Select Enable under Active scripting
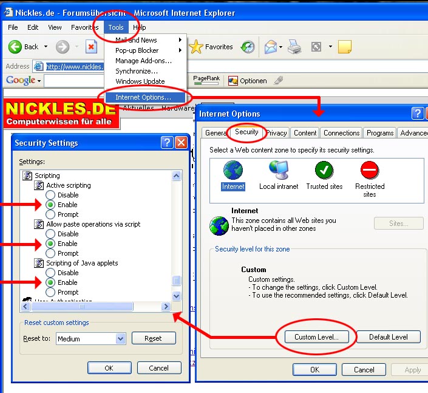This screenshot has width=428, height=393. (50, 205)
